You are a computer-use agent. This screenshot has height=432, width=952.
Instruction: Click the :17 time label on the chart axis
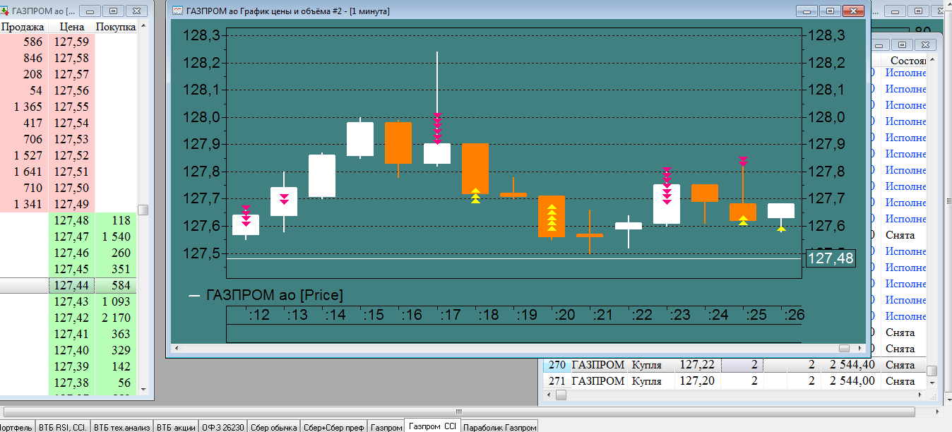coord(451,315)
